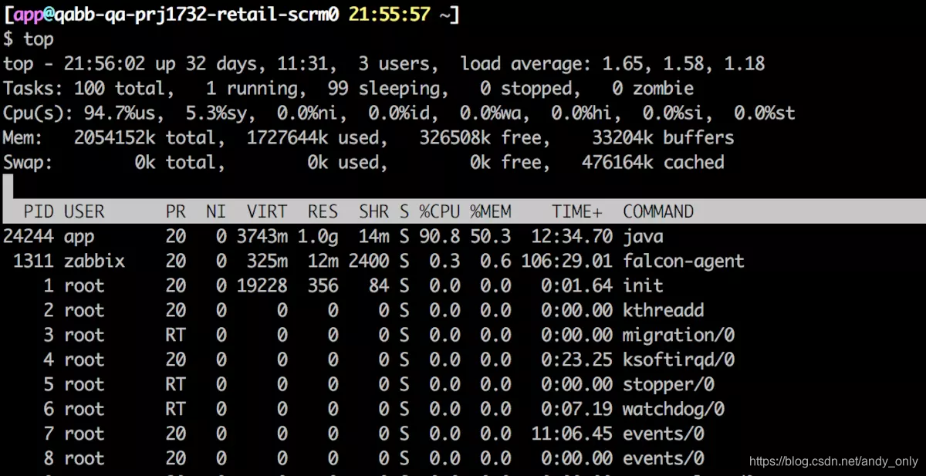Click the migration/0 command text
The height and width of the screenshot is (476, 926).
[x=679, y=335]
